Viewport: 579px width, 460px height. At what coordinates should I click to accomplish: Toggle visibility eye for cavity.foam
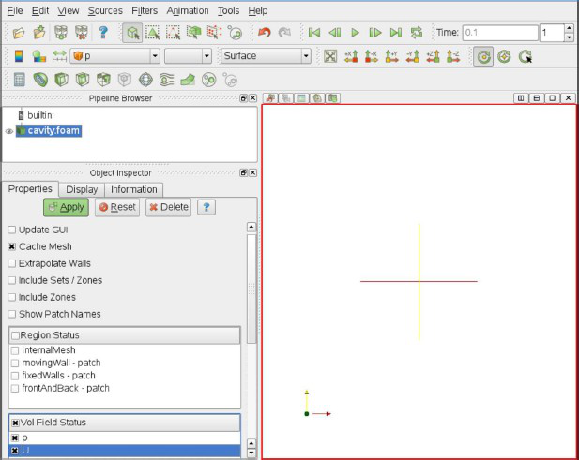[x=8, y=131]
